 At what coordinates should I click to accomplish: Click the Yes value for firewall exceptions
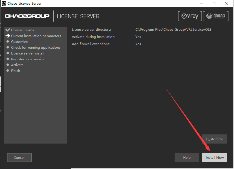click(138, 44)
